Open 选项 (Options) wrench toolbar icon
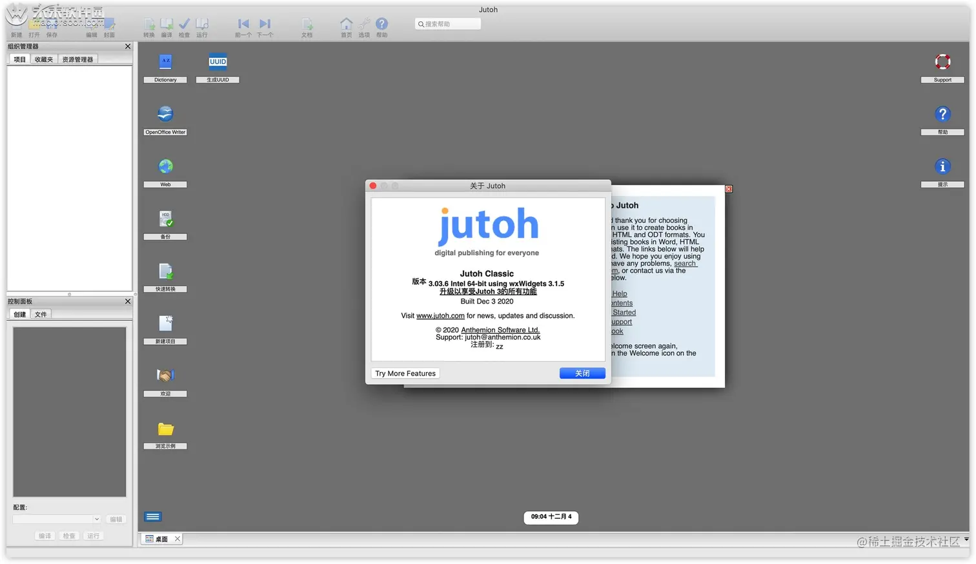 [364, 27]
